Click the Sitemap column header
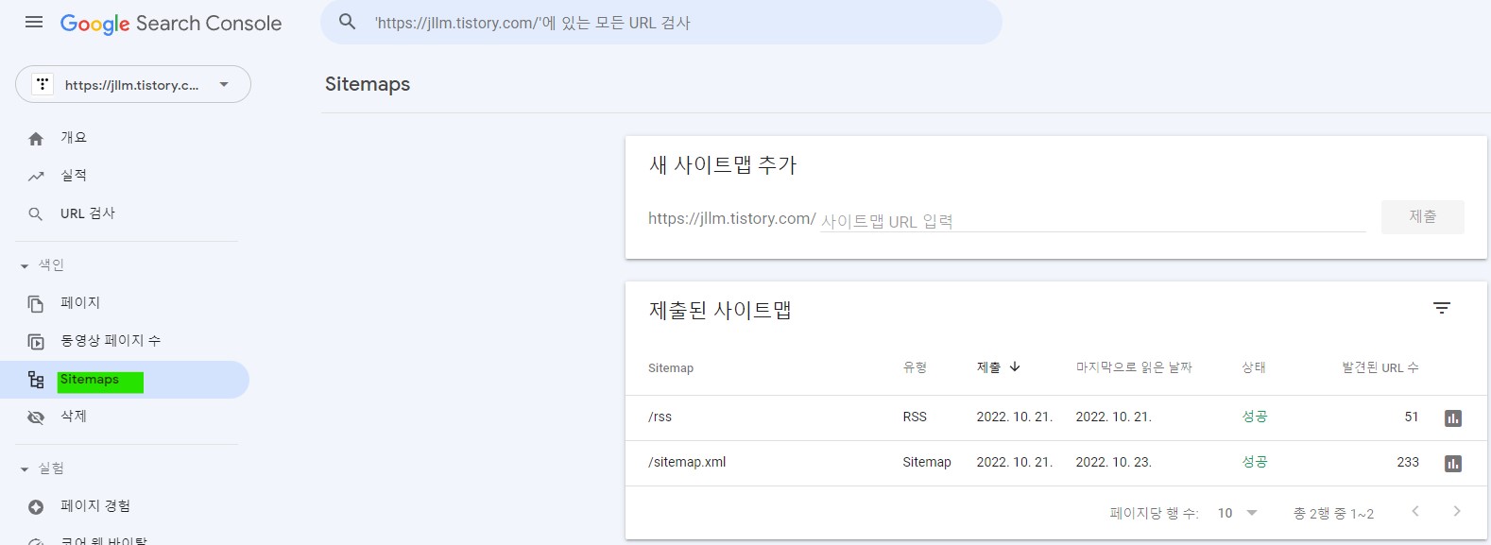 click(671, 368)
